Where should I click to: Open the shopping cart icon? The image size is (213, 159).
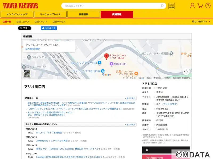point(200,6)
